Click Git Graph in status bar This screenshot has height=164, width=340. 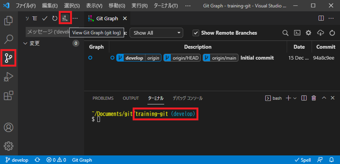click(x=82, y=160)
